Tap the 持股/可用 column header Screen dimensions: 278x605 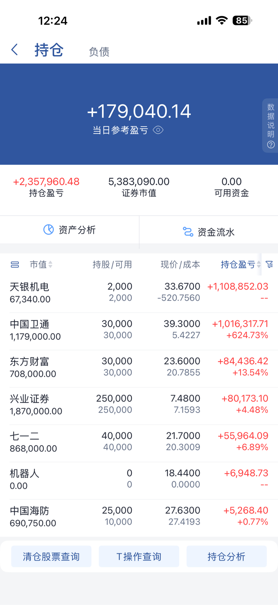click(112, 265)
